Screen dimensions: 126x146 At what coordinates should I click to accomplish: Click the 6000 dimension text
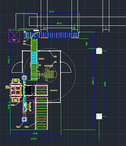pos(105,84)
